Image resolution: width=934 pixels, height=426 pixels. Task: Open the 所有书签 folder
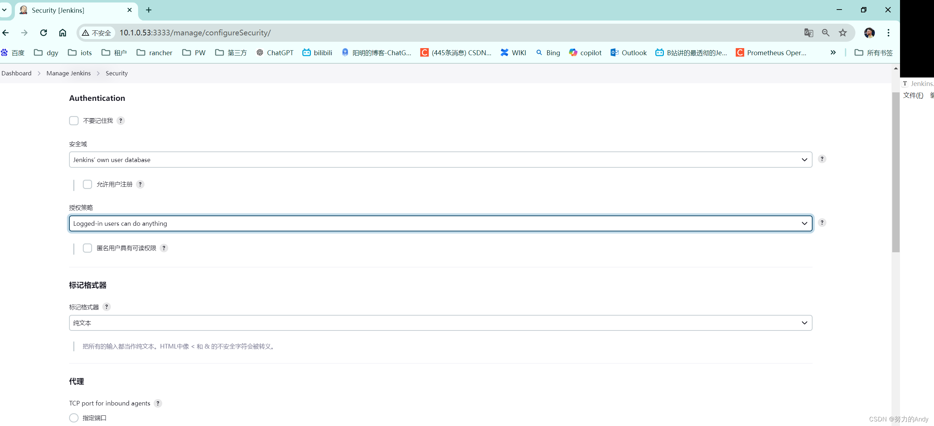pyautogui.click(x=873, y=53)
